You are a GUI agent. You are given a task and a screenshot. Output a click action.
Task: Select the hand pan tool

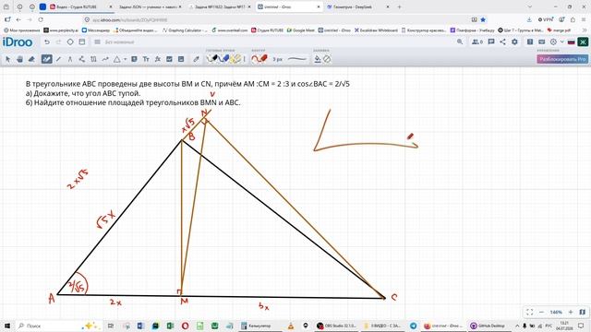tap(19, 59)
